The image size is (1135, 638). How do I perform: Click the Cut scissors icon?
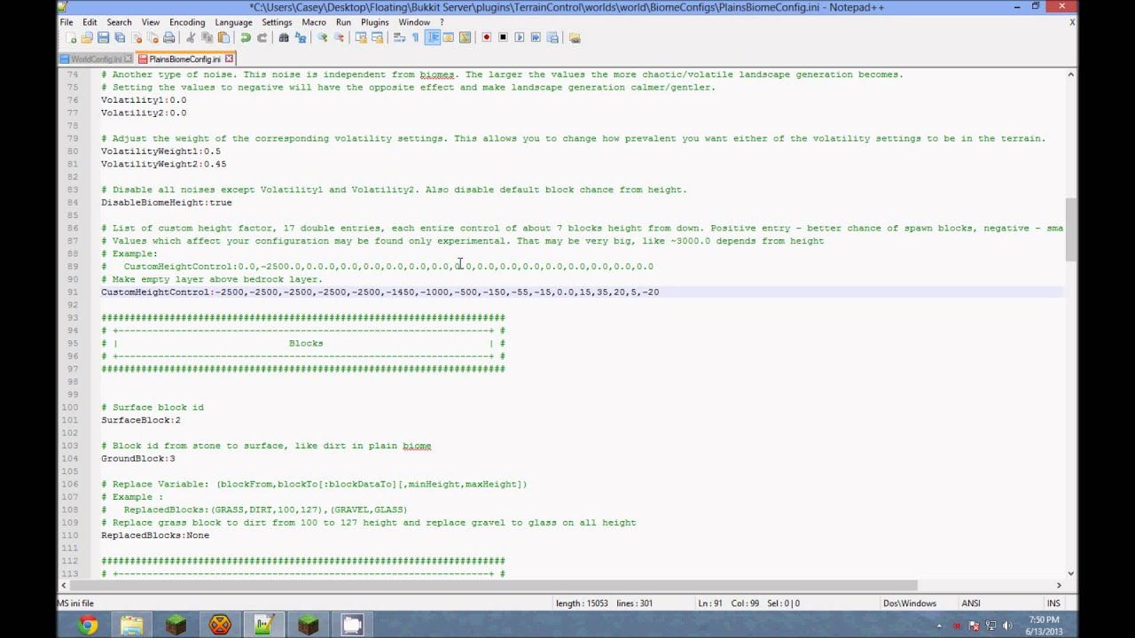tap(191, 37)
